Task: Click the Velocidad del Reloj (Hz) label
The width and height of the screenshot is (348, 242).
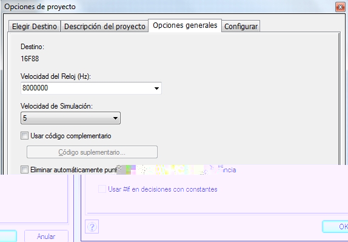Action: coord(56,76)
